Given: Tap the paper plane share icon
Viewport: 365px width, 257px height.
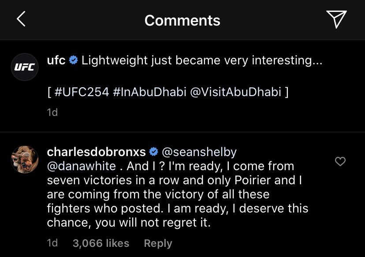Looking at the screenshot, I should (x=336, y=19).
